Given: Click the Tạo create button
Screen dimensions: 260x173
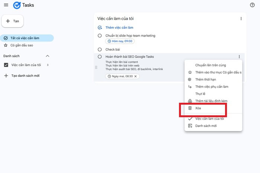Looking at the screenshot, I should pyautogui.click(x=12, y=21).
